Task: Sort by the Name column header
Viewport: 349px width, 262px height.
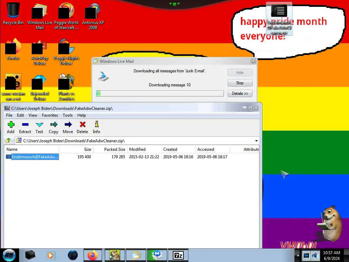Action: 32,149
